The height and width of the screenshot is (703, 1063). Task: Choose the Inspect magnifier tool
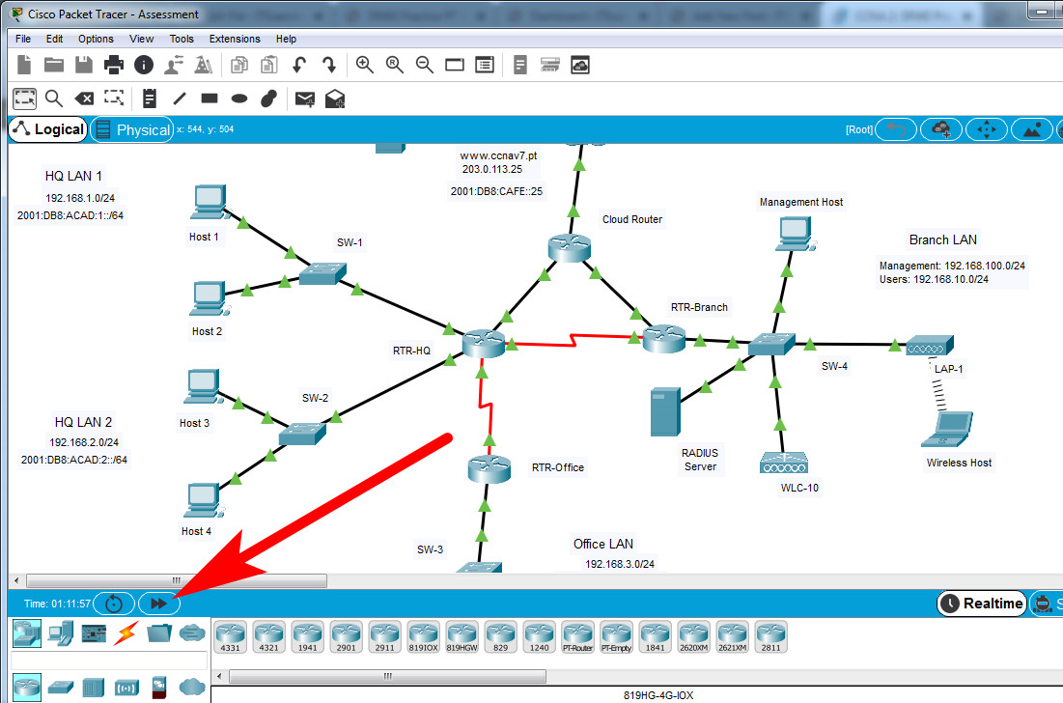pos(54,98)
